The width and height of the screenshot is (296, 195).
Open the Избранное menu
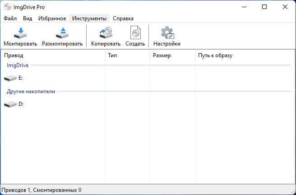tap(52, 18)
